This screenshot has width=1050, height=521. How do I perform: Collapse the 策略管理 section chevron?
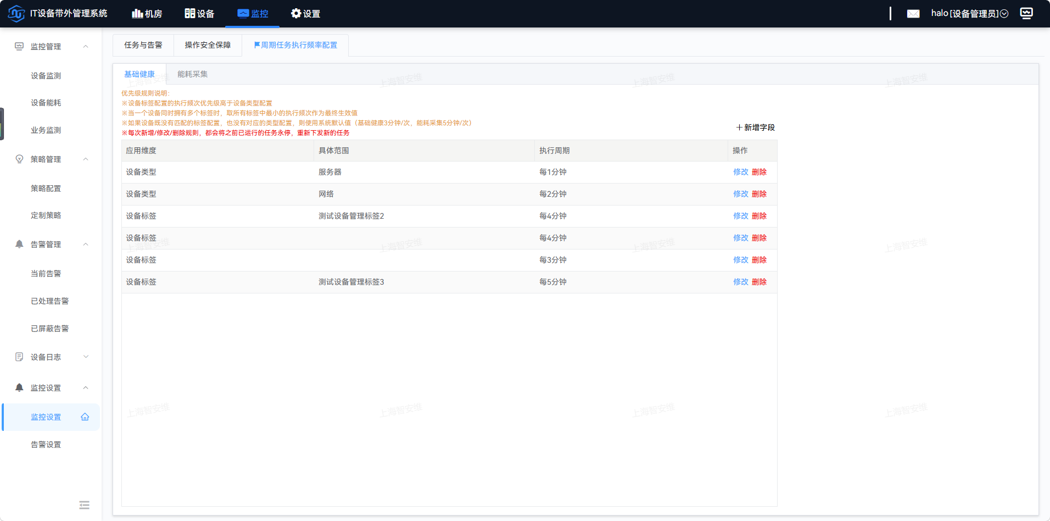86,159
